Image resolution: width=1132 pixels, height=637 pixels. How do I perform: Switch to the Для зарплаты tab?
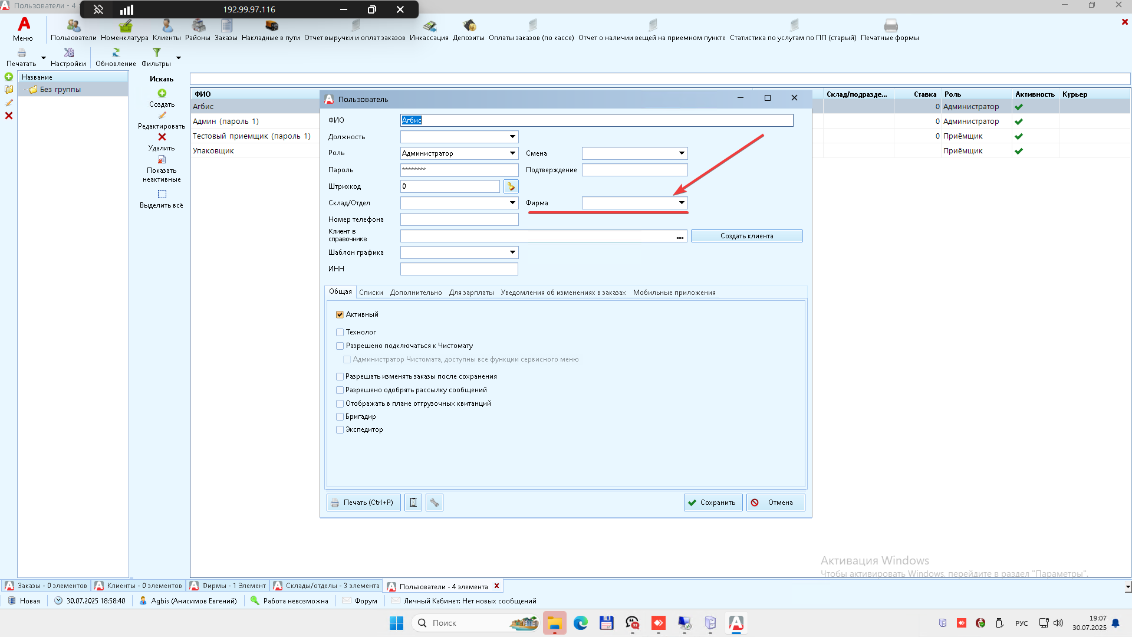coord(471,293)
